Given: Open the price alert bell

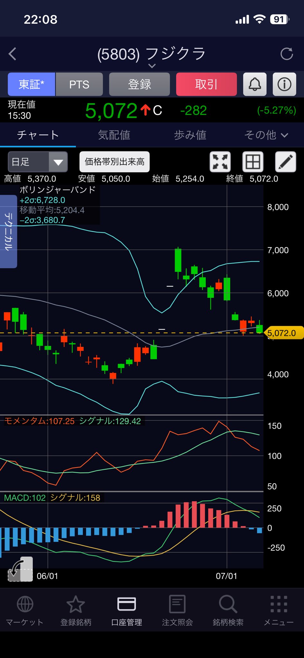Looking at the screenshot, I should pyautogui.click(x=255, y=84).
